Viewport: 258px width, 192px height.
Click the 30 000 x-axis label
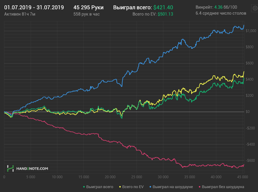pos(163,177)
